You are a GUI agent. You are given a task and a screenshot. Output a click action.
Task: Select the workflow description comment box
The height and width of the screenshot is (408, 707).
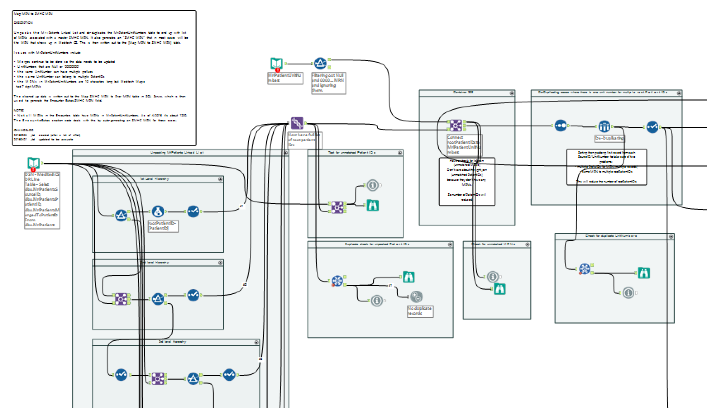pos(103,78)
